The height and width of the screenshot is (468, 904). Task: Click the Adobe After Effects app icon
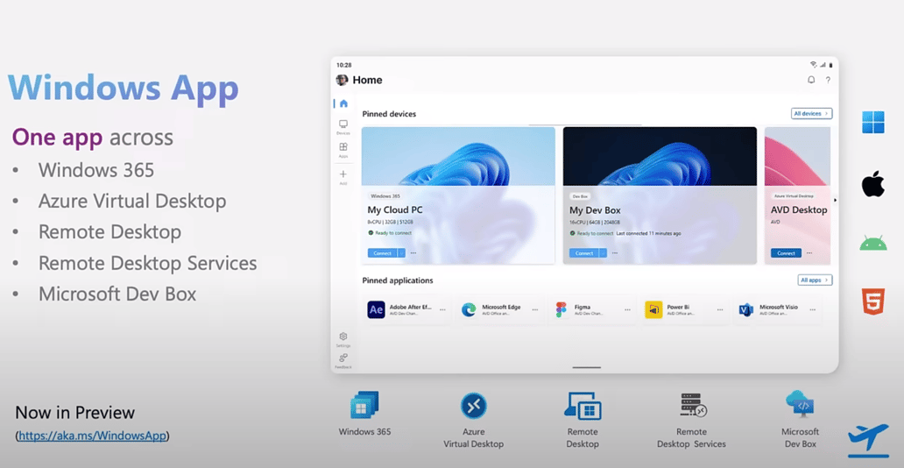376,310
